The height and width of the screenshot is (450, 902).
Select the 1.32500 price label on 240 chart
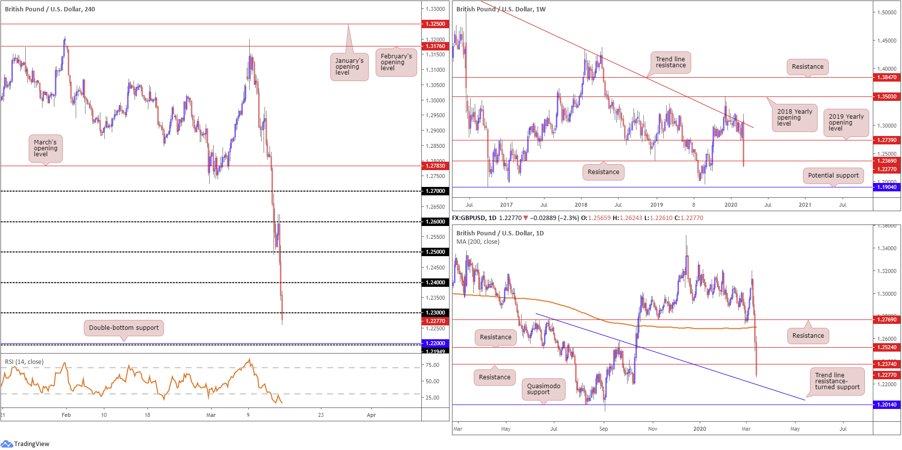[x=435, y=24]
